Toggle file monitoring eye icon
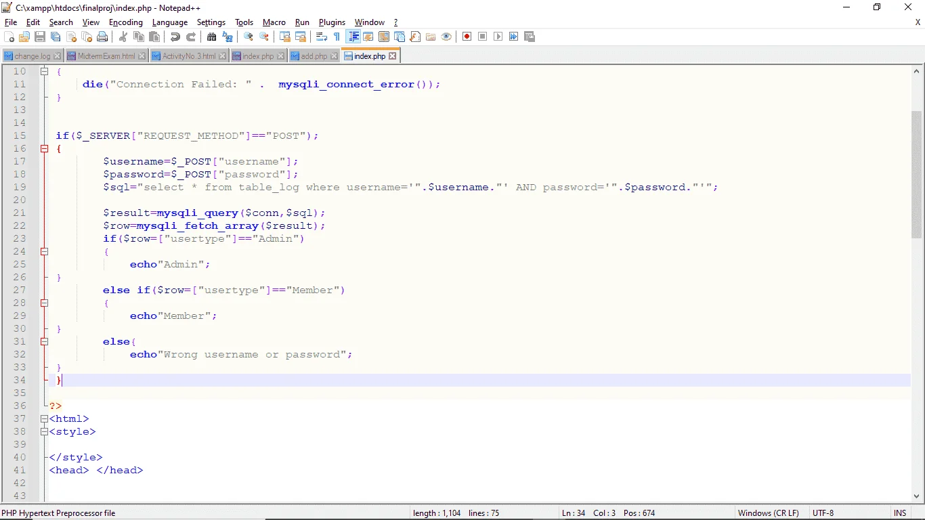 [446, 37]
